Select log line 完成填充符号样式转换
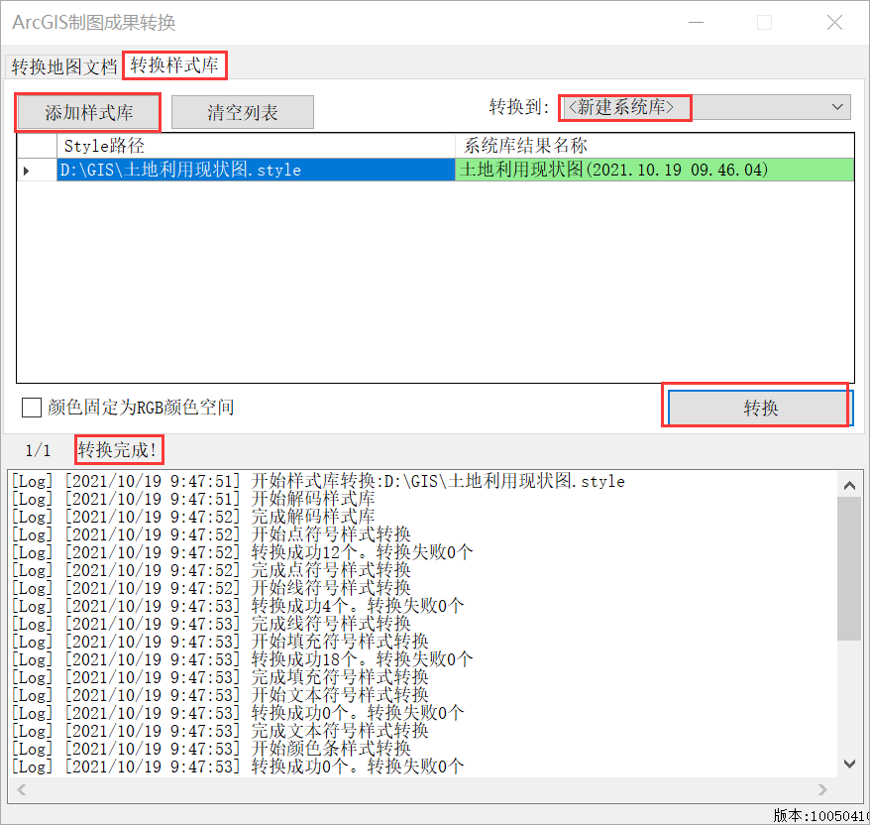Image resolution: width=870 pixels, height=825 pixels. pyautogui.click(x=220, y=677)
